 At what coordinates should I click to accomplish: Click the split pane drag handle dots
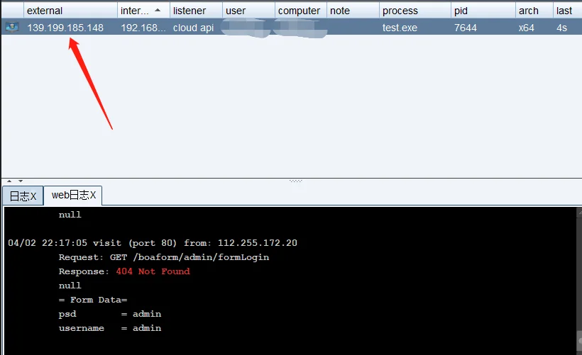[295, 181]
